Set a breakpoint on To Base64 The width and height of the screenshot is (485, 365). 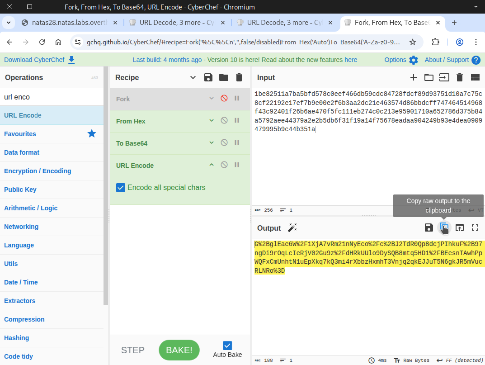point(237,143)
